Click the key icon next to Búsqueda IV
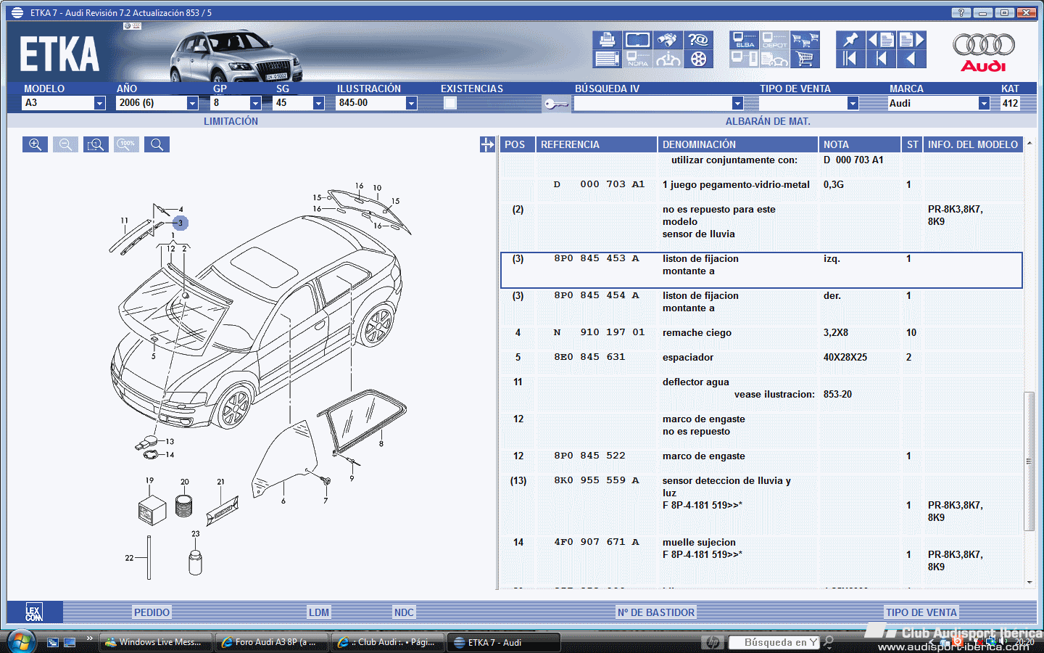 pyautogui.click(x=556, y=104)
